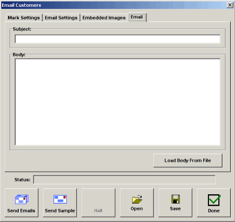Viewport: 235px width, 222px height.
Task: Click the Open folder icon
Action: (137, 199)
